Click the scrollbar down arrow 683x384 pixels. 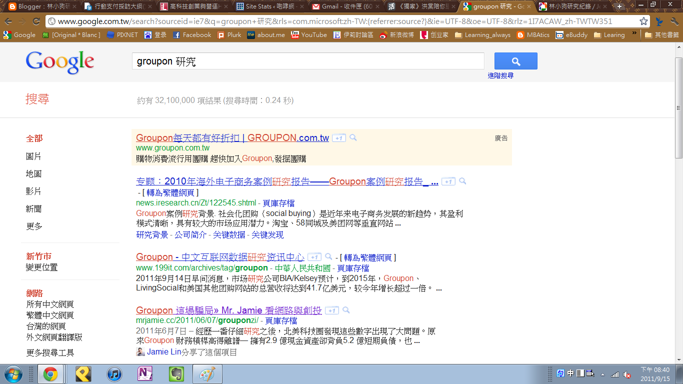tap(678, 359)
